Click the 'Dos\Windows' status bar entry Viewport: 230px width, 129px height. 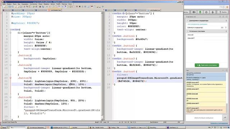tap(154, 122)
